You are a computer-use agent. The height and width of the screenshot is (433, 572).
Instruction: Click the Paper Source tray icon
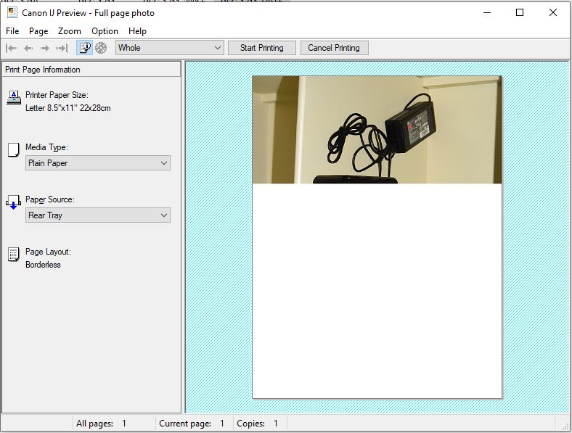pyautogui.click(x=13, y=202)
